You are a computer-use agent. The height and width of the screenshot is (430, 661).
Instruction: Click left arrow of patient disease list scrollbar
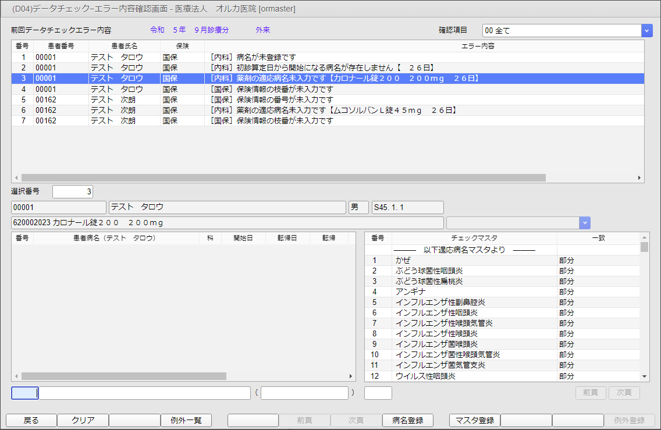click(x=16, y=376)
